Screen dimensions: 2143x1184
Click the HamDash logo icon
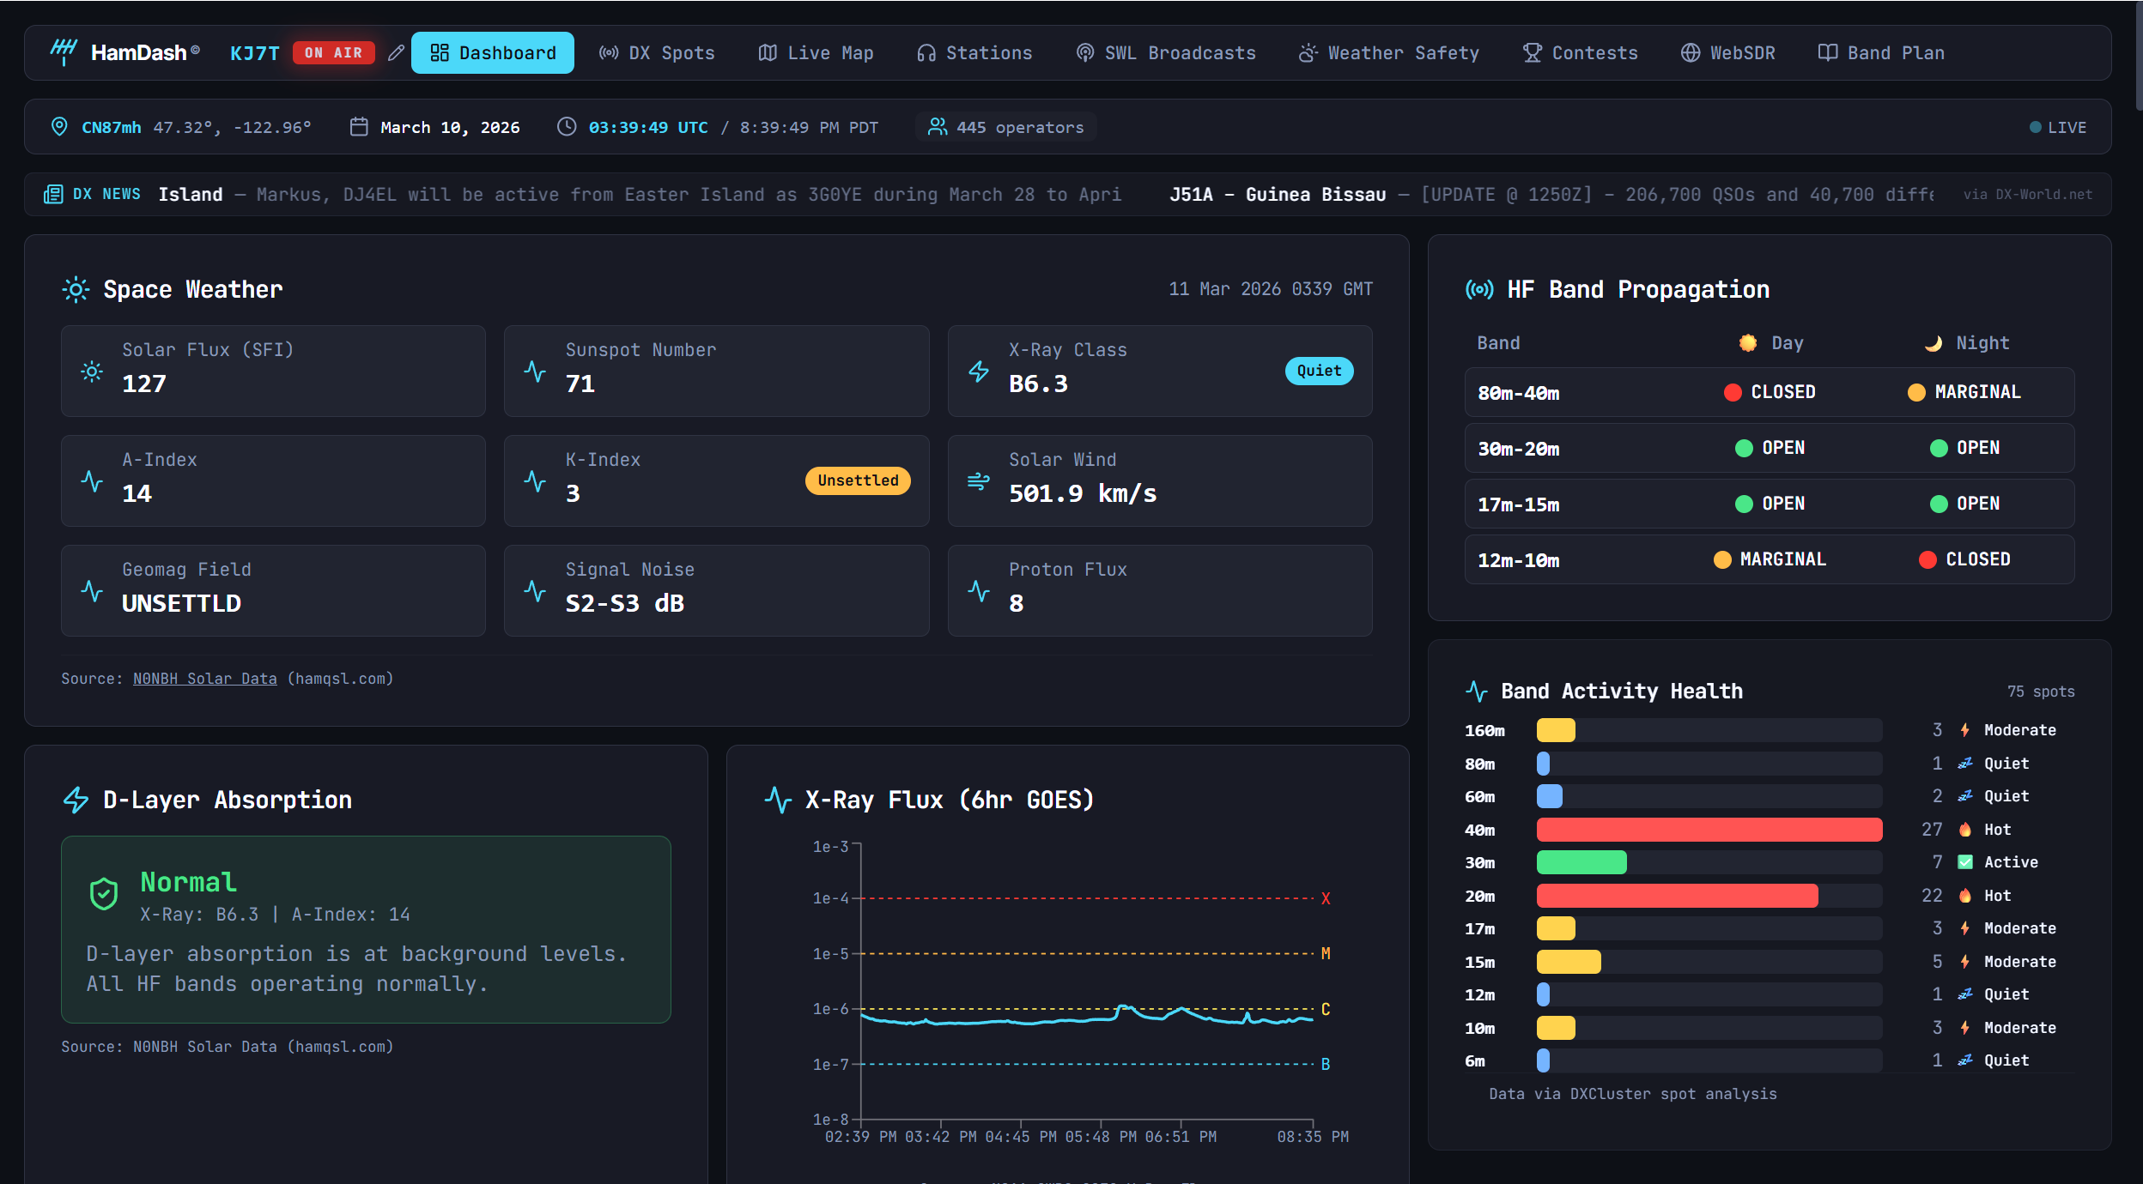click(64, 51)
